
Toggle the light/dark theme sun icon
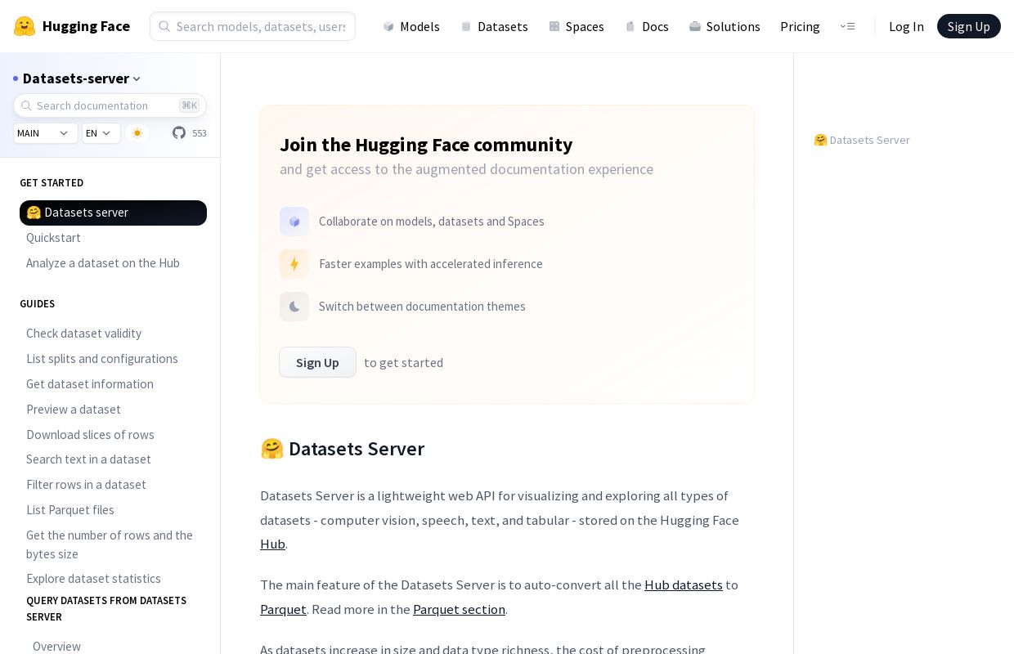point(137,133)
